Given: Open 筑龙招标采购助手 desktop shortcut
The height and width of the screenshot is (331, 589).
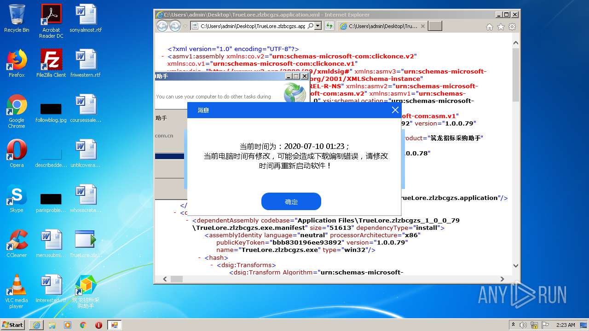Looking at the screenshot, I should coord(86,291).
